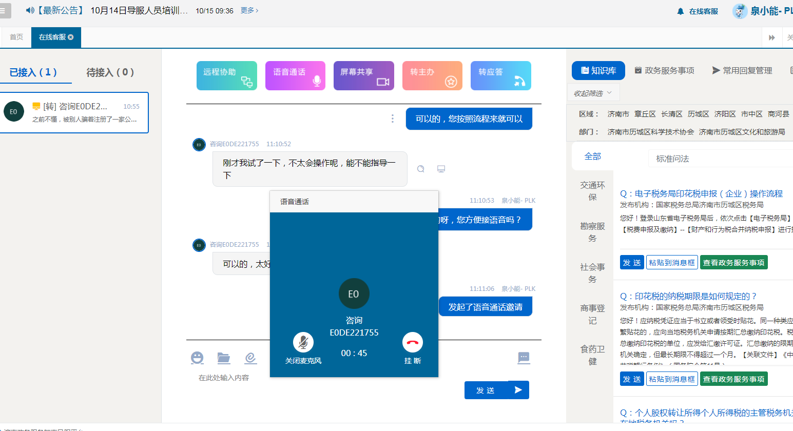Start 屏幕共享 screen sharing
This screenshot has height=431, width=793.
click(364, 75)
